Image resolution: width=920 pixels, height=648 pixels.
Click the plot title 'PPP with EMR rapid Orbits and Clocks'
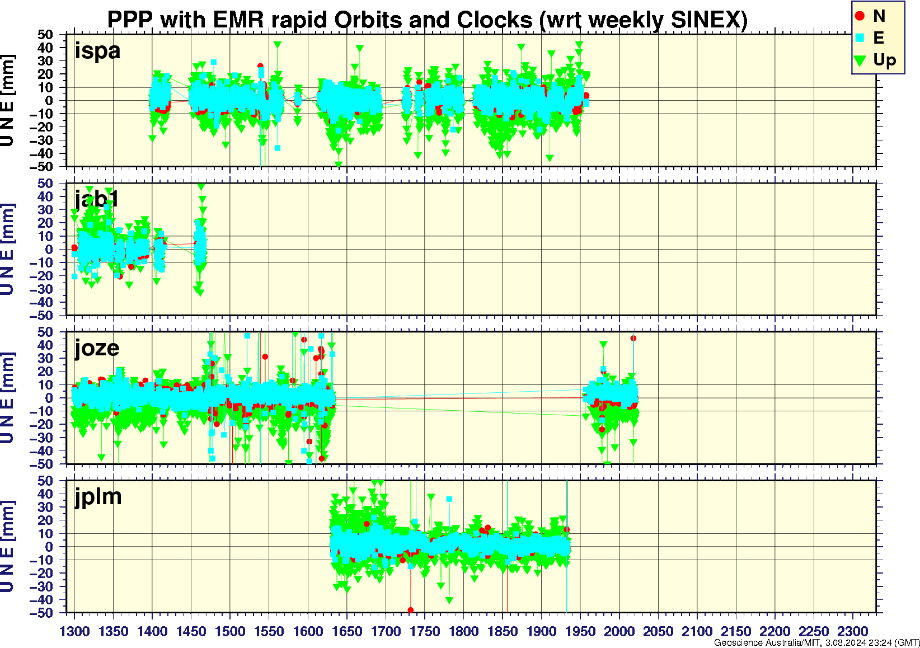coord(320,20)
